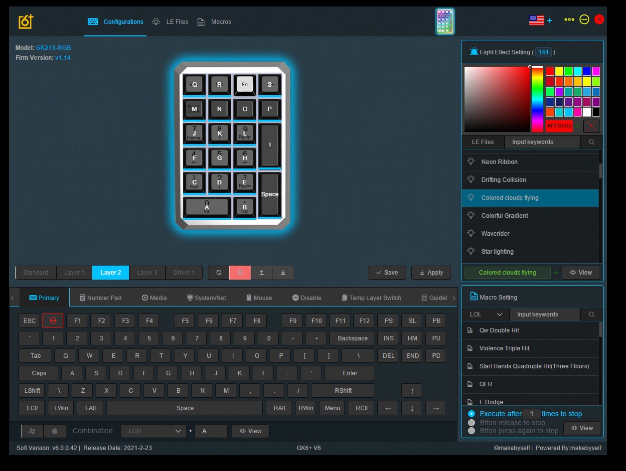Viewport: 626px width, 471px height.
Task: Open the Number Pad key tab
Action: pos(100,298)
